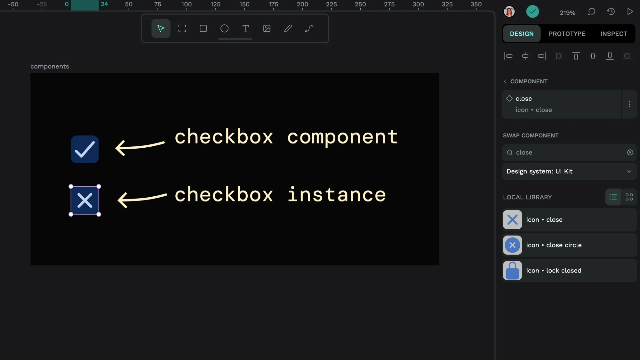Toggle list view in local library

[613, 197]
